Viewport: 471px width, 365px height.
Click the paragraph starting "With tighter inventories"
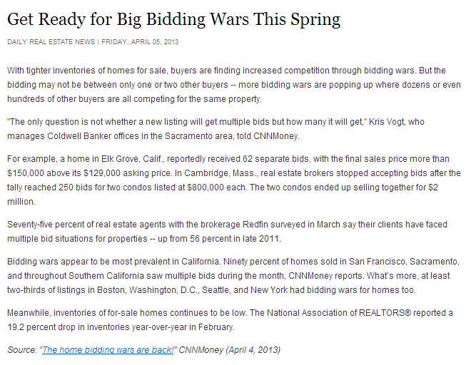pyautogui.click(x=234, y=85)
